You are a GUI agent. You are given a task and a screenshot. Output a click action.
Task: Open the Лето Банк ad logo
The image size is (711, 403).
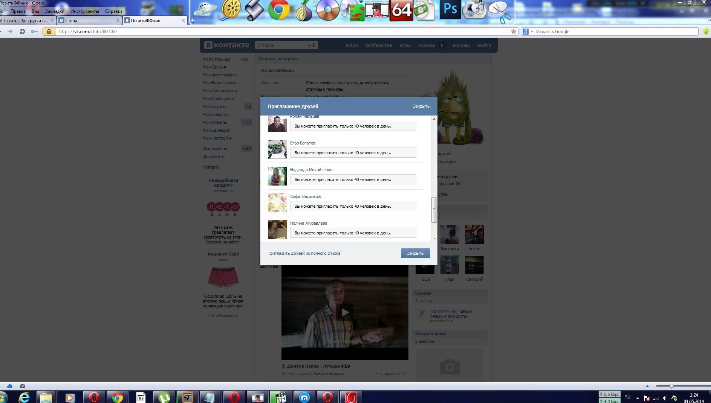coord(223,209)
